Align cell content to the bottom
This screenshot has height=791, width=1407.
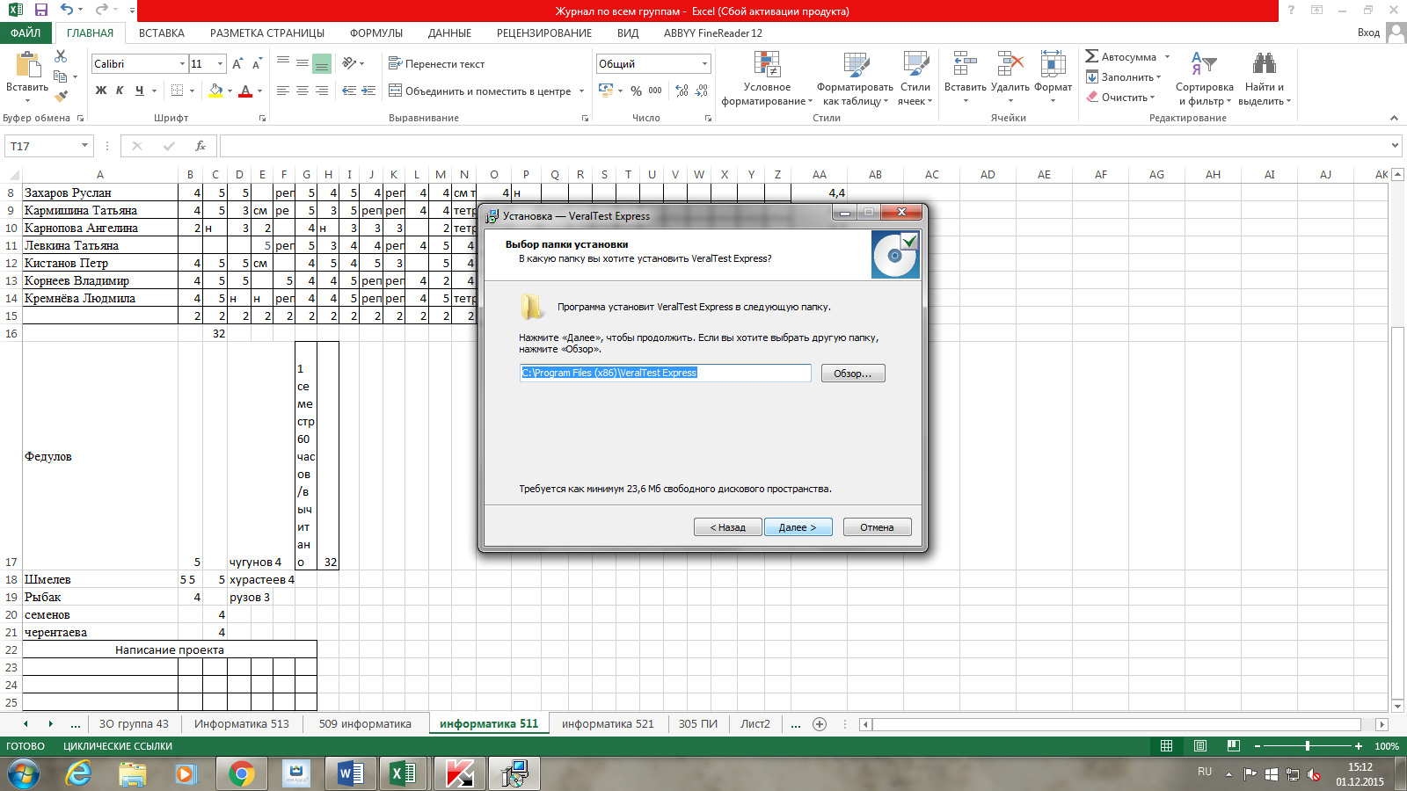point(322,64)
